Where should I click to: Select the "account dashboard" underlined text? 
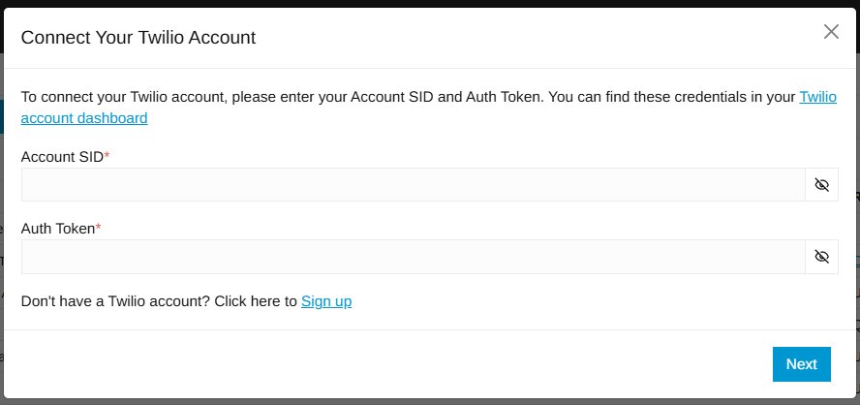84,118
